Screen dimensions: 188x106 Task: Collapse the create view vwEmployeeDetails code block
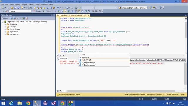point(60,27)
